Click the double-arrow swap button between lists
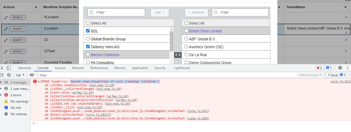This screenshot has width=351, height=132. click(178, 55)
